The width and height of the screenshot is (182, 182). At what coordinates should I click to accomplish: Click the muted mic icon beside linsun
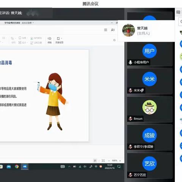(130, 119)
